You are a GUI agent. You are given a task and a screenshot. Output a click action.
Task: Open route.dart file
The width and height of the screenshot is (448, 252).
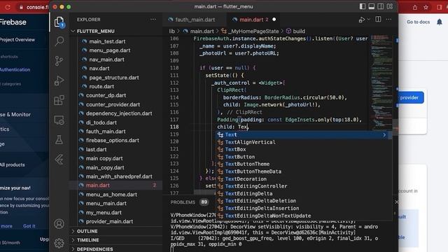(x=101, y=86)
